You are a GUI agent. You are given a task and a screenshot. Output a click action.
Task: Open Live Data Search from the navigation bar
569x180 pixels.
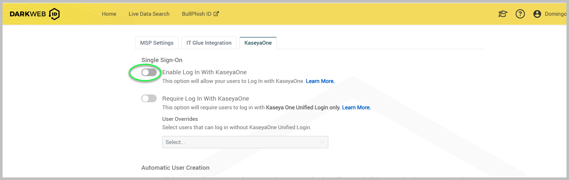tap(149, 14)
